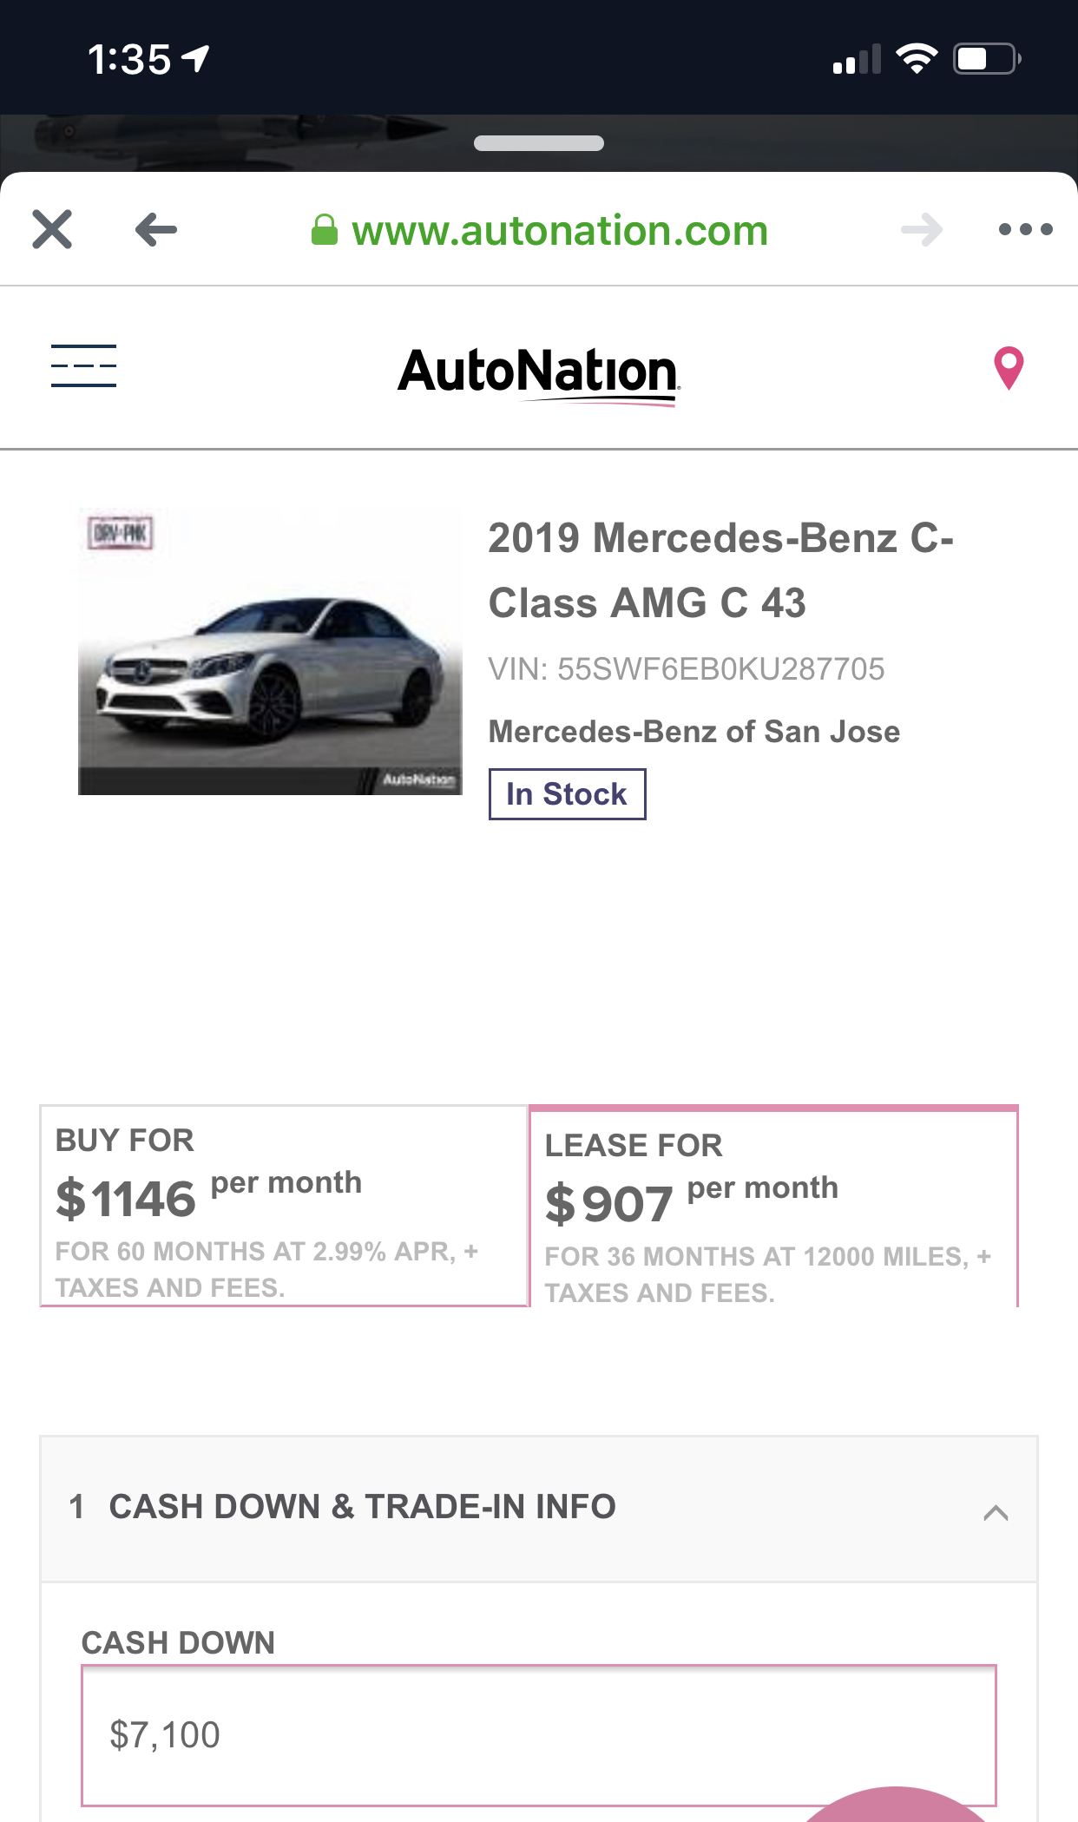Screen dimensions: 1078x1822
Task: Close the in-app browser with X
Action: (x=52, y=230)
